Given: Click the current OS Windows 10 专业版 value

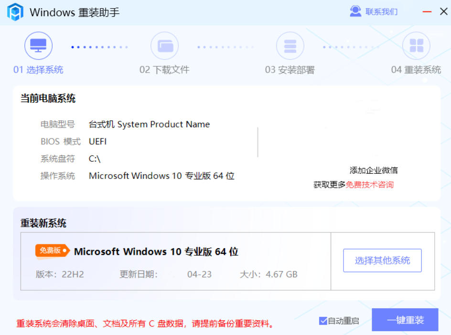Looking at the screenshot, I should [161, 176].
